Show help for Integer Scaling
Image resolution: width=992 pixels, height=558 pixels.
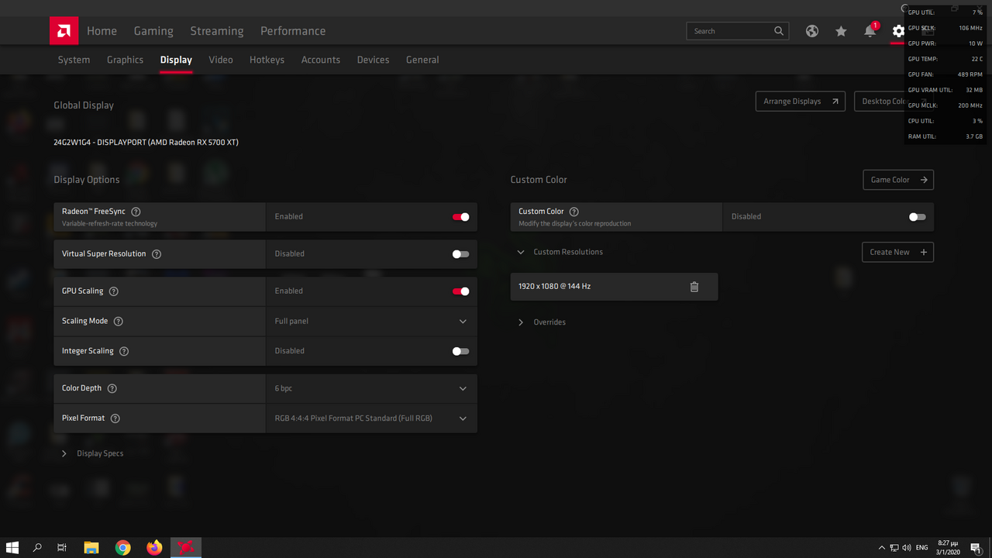point(124,351)
